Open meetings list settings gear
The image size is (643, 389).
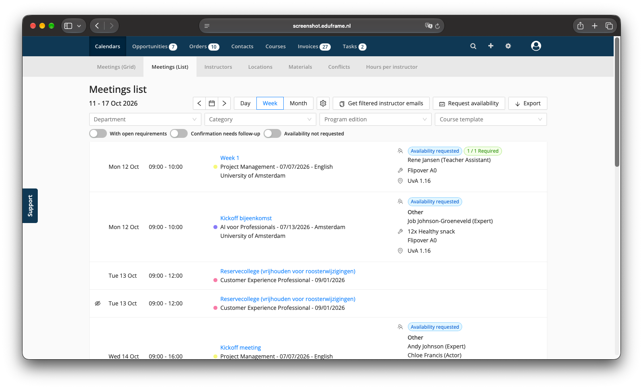pyautogui.click(x=323, y=103)
